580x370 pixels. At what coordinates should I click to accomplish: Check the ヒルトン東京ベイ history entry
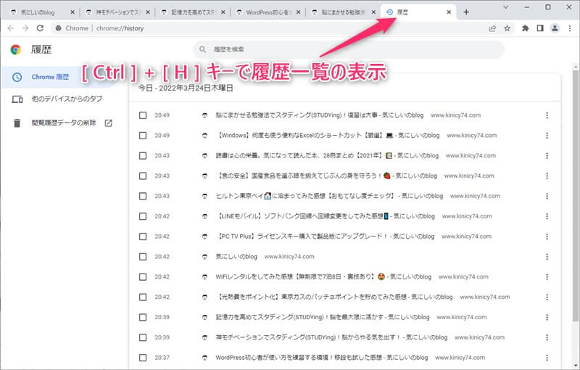coord(143,196)
